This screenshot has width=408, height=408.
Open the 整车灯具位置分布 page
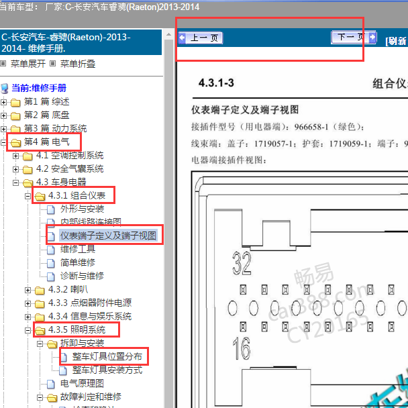click(x=107, y=356)
